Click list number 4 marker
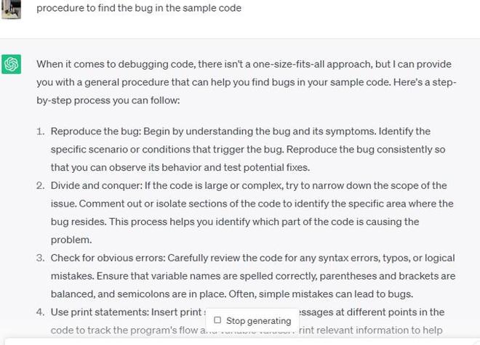Screen dimensions: 480x345 (41, 312)
